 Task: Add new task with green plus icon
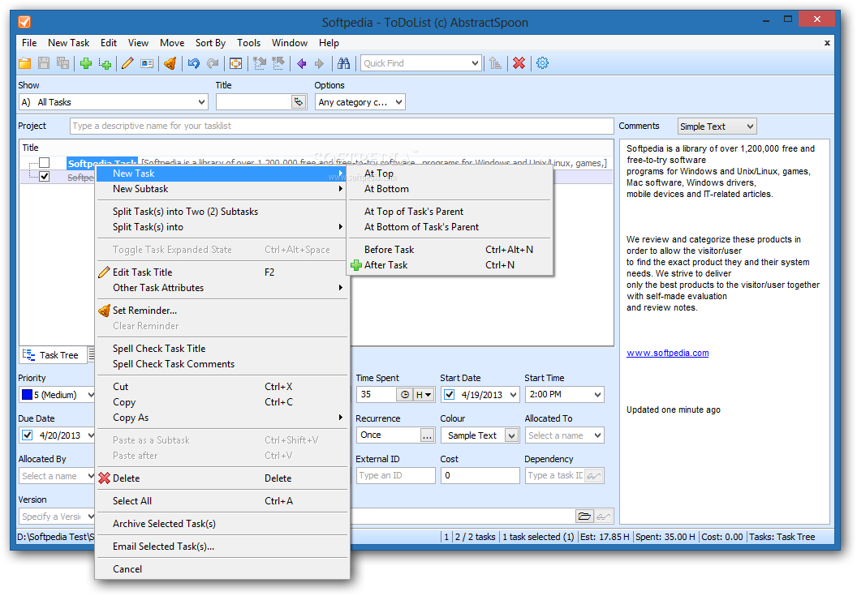click(x=86, y=63)
